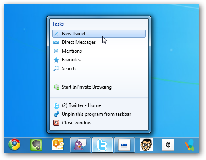Open the New York Times pinned site
The height and width of the screenshot is (160, 206).
(168, 145)
